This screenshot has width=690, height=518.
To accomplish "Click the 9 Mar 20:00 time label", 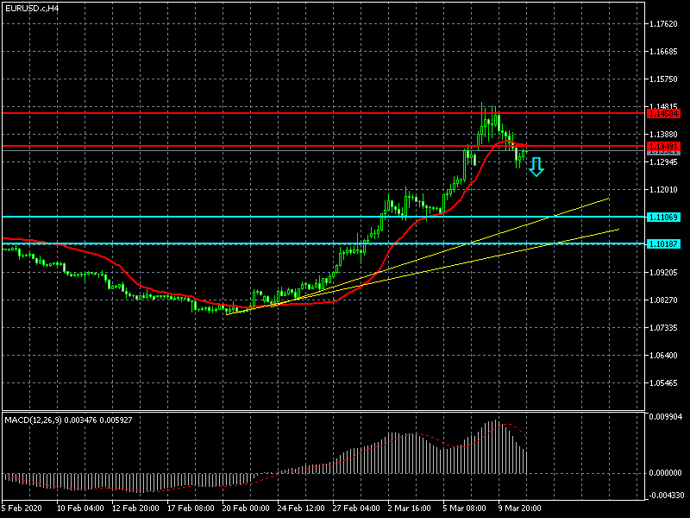I will coord(520,509).
